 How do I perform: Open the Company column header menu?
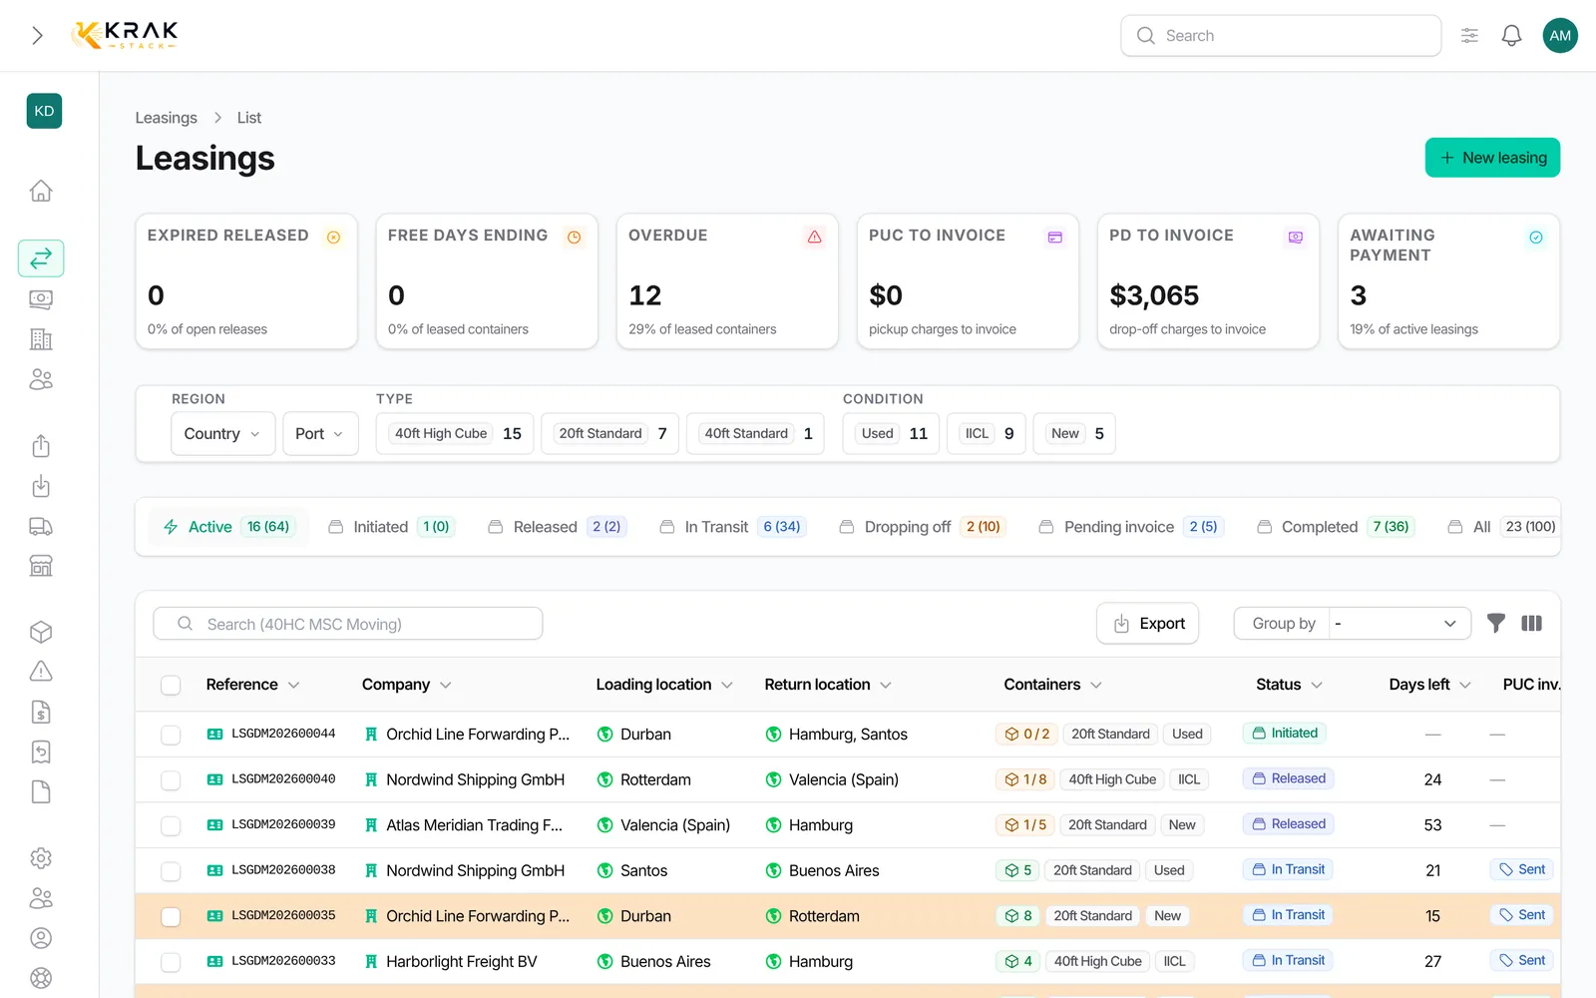pyautogui.click(x=446, y=685)
